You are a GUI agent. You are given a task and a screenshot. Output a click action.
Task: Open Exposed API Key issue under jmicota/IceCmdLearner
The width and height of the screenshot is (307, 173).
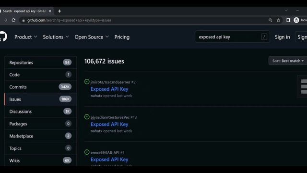(x=109, y=89)
